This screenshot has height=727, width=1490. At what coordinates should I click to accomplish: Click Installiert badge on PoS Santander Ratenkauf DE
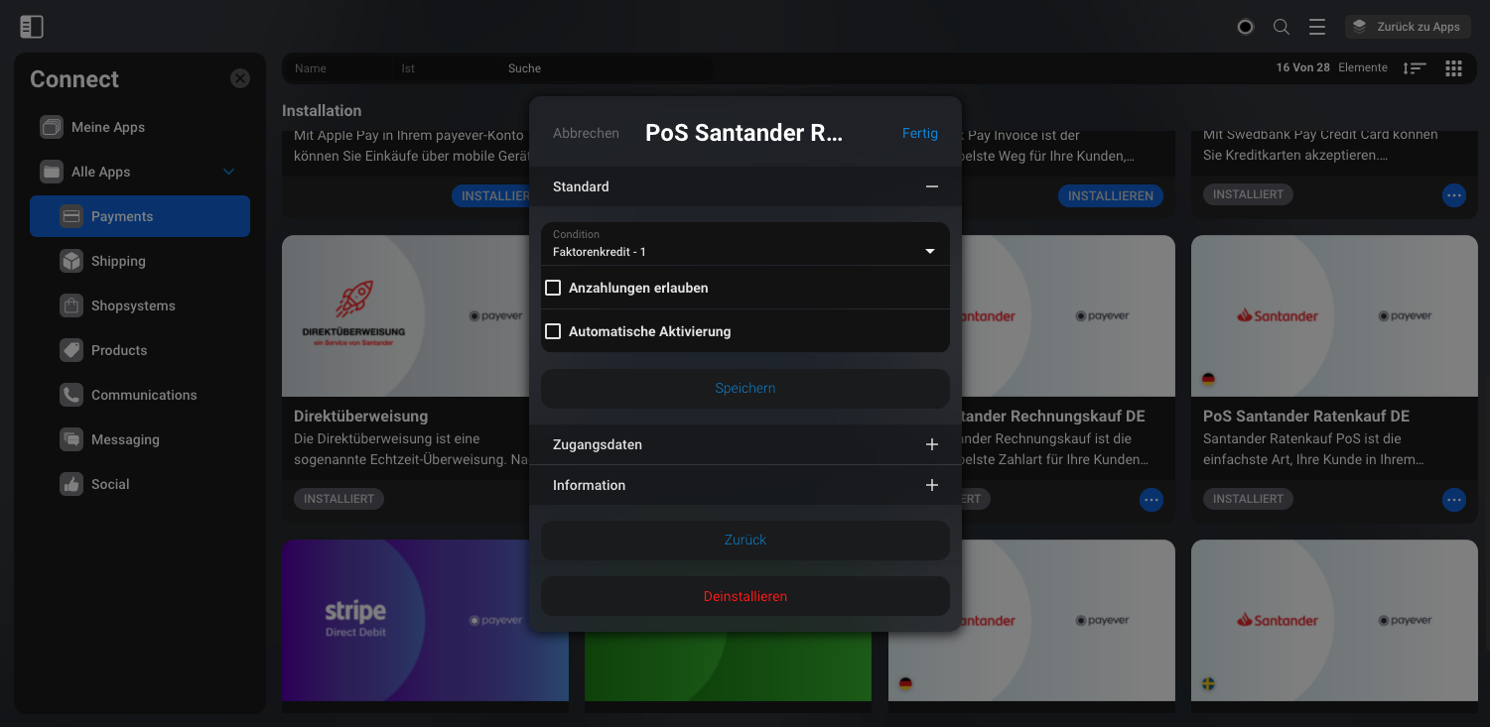(x=1248, y=499)
